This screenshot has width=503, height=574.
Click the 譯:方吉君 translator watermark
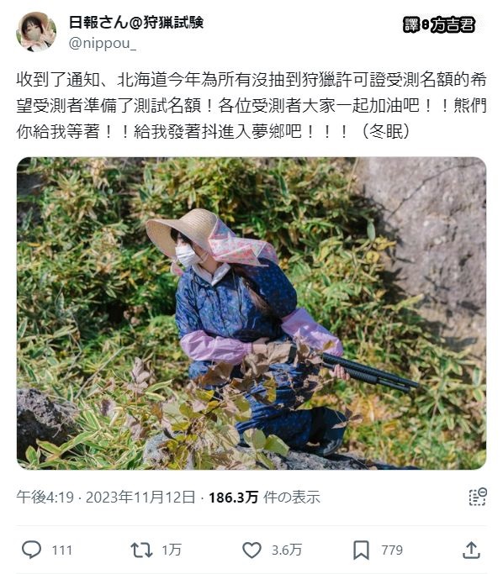point(439,25)
